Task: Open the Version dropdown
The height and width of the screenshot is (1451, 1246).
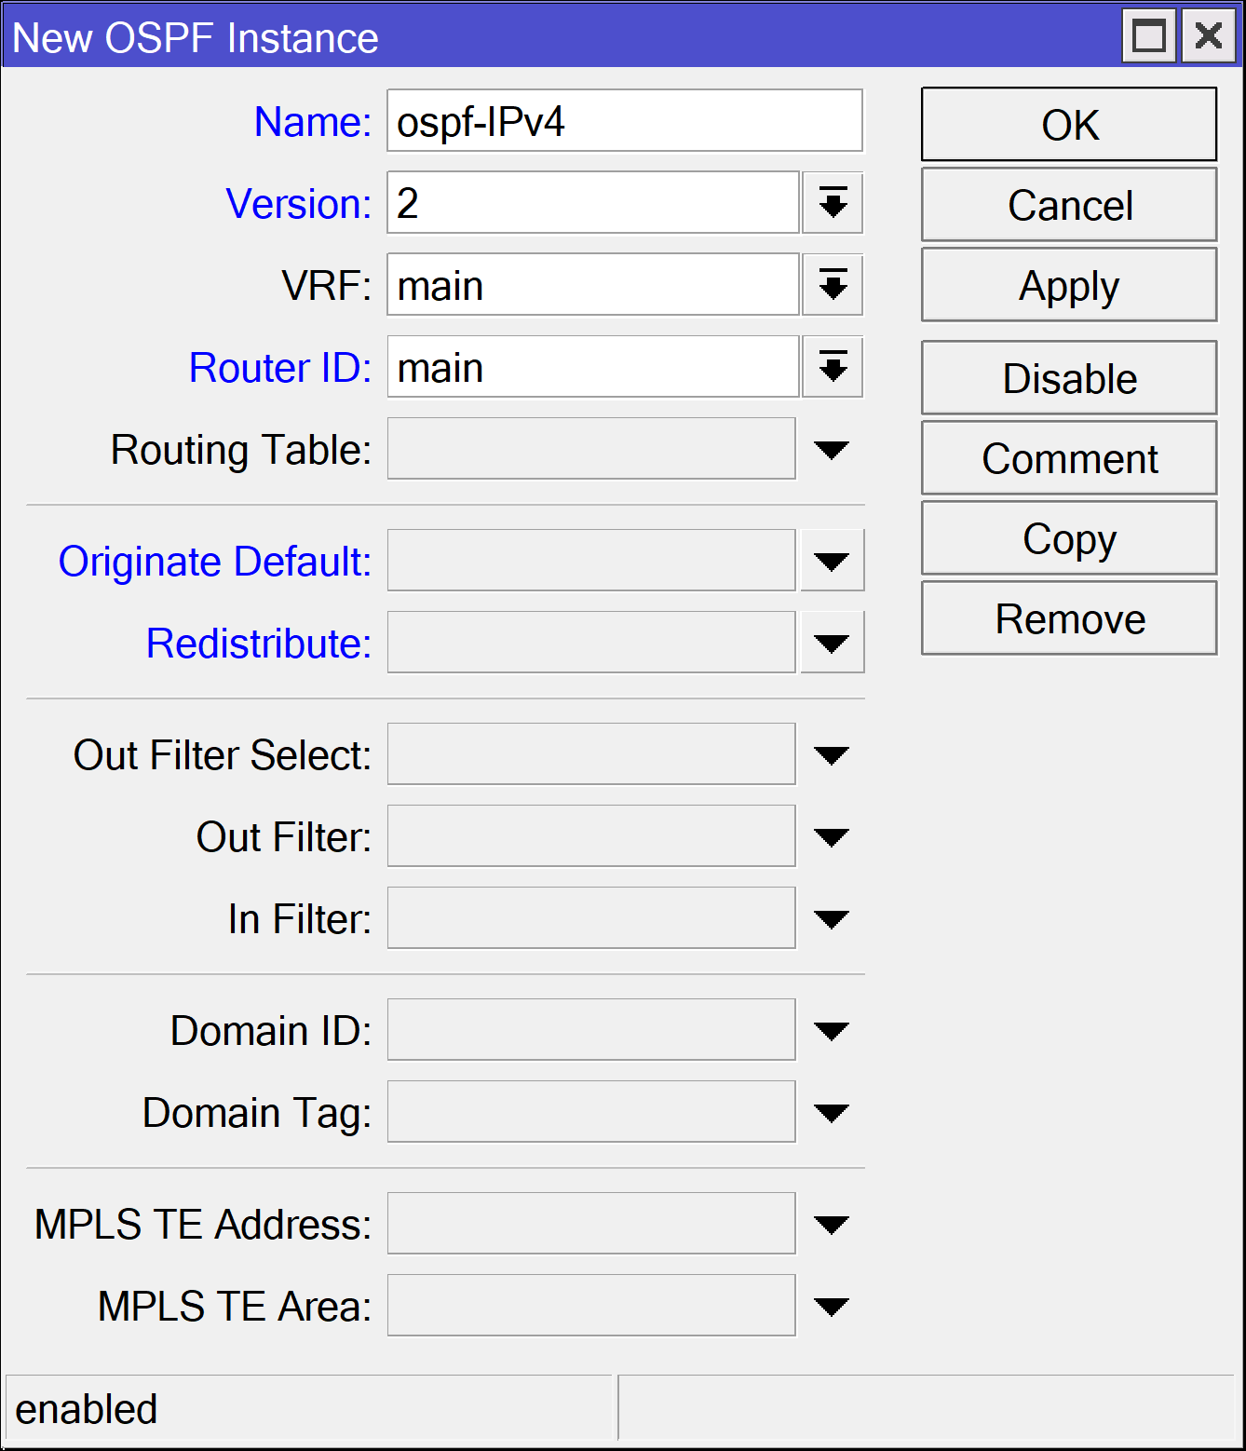Action: [832, 203]
